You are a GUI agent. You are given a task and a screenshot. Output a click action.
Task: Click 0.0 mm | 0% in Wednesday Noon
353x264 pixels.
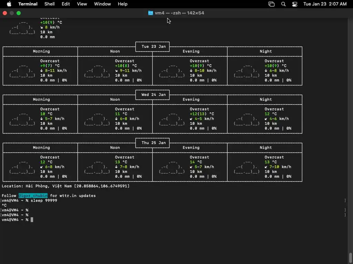point(128,129)
